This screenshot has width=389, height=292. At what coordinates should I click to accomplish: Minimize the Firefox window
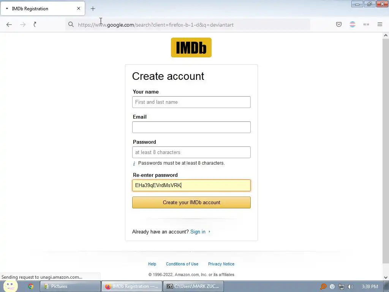[x=357, y=4]
